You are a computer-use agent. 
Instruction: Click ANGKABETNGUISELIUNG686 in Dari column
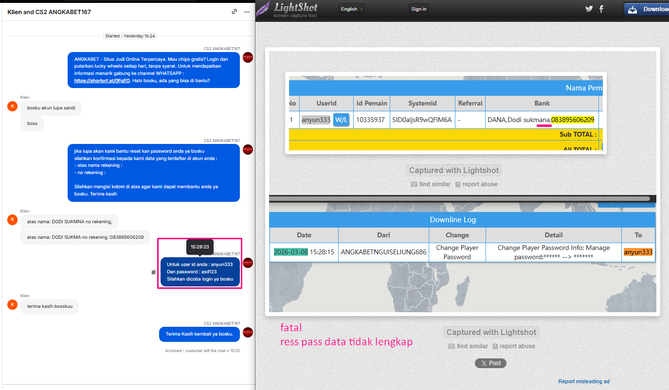[383, 252]
